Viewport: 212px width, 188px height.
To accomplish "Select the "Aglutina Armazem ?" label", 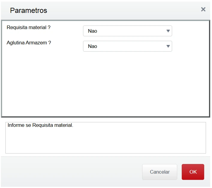I will (29, 43).
